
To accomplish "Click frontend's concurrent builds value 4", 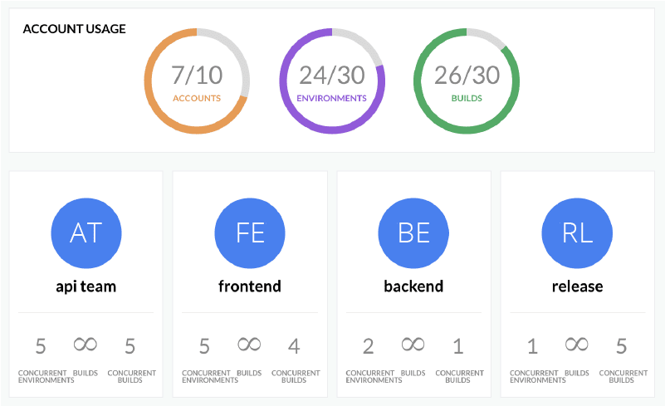I will (295, 346).
